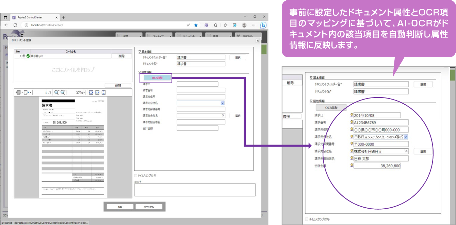Click the コメント text area
The image size is (456, 225).
[195, 190]
